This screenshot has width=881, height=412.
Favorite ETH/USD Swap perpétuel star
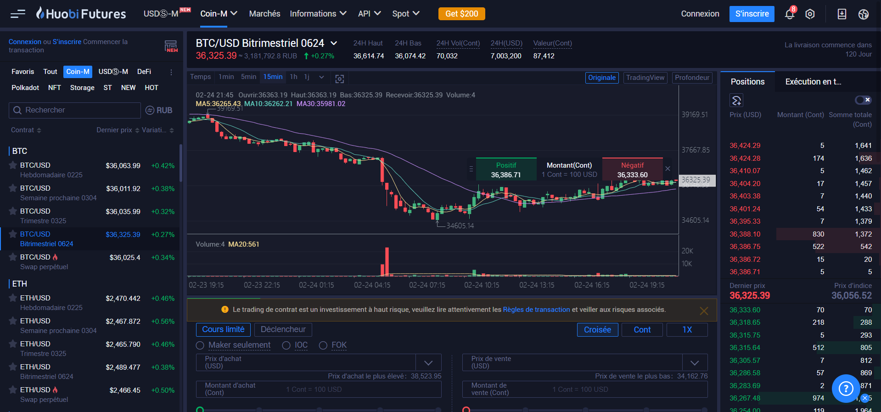tap(13, 389)
